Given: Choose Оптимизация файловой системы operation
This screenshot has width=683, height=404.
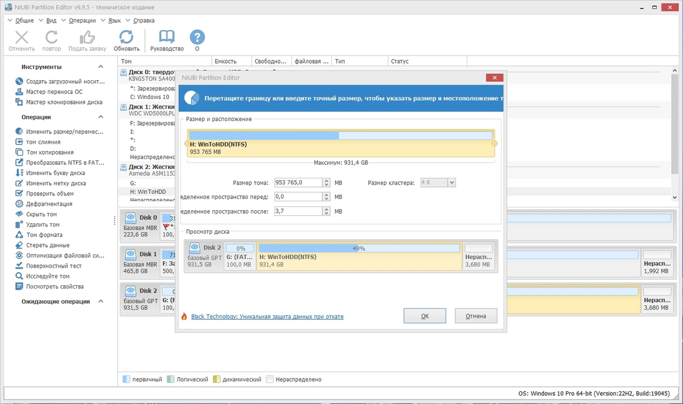Looking at the screenshot, I should pos(60,256).
